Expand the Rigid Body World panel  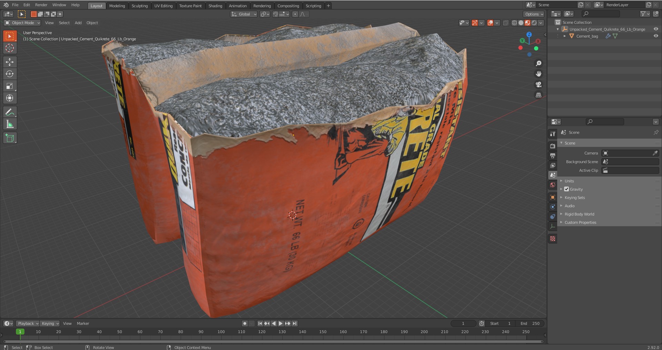579,214
